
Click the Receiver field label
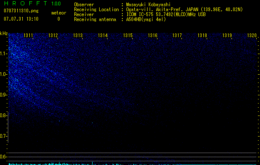[84, 14]
